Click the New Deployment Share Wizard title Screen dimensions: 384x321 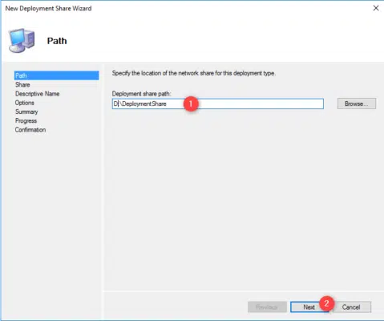(x=48, y=8)
